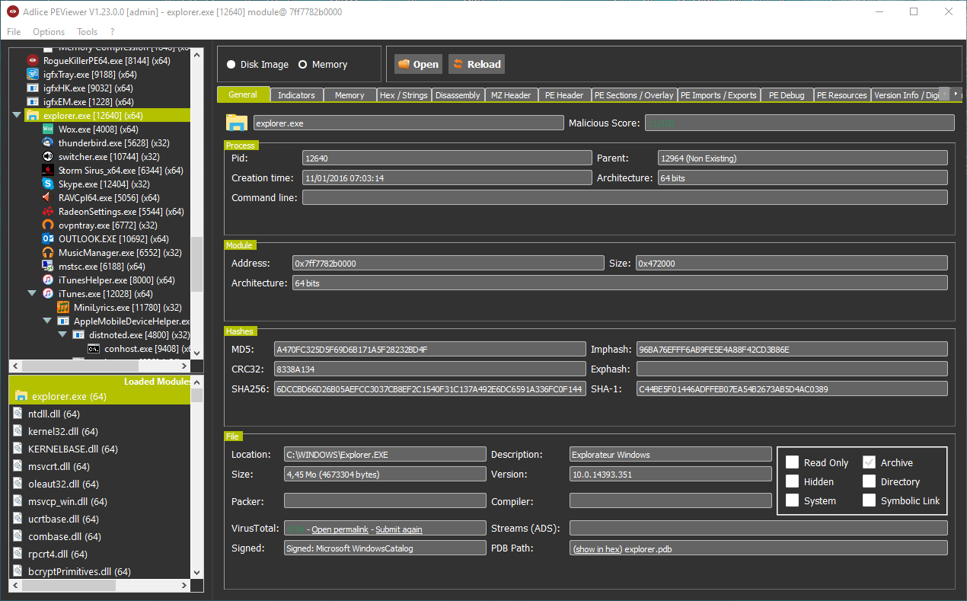Viewport: 967px width, 601px height.
Task: Click the MiniLyrics.exe icon
Action: tap(63, 308)
